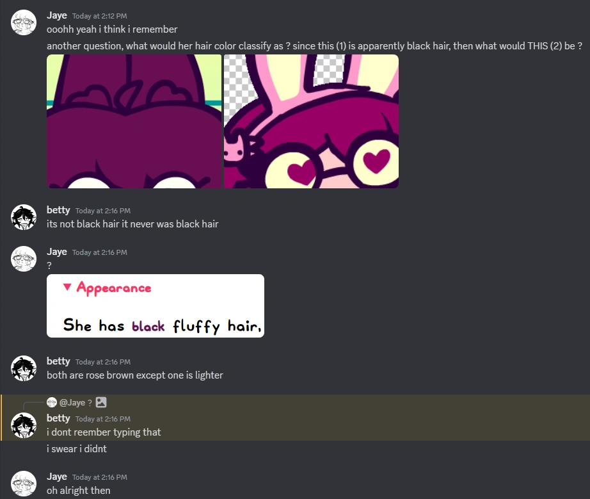This screenshot has width=590, height=499.
Task: Click the small Jaye avatar in reply preview
Action: [x=52, y=402]
